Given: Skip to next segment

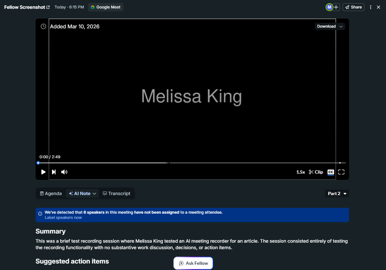Looking at the screenshot, I should 54,172.
